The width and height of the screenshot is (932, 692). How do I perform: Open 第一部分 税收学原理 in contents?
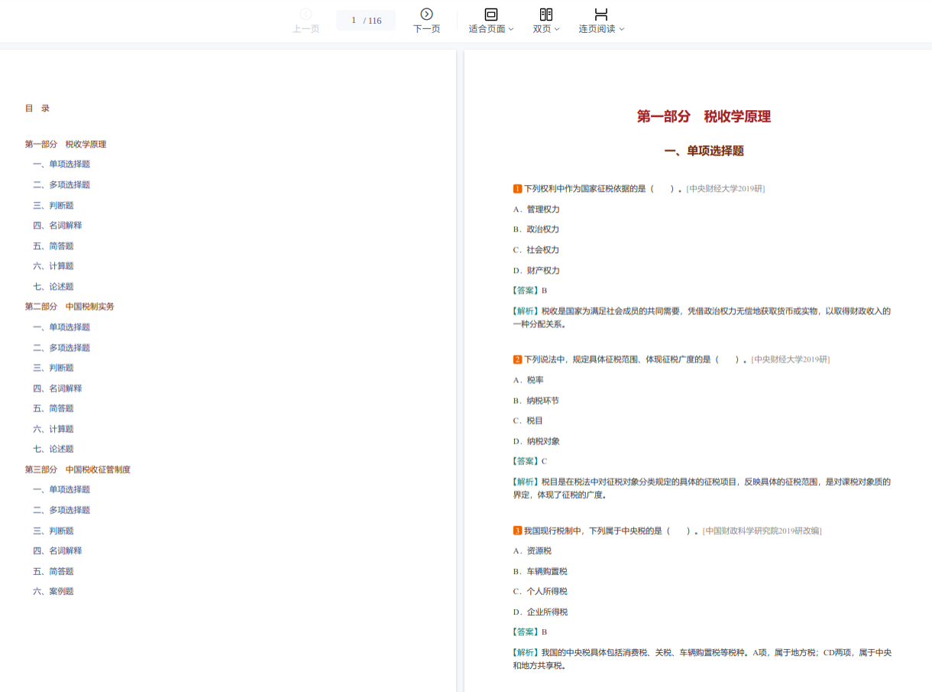coord(66,145)
